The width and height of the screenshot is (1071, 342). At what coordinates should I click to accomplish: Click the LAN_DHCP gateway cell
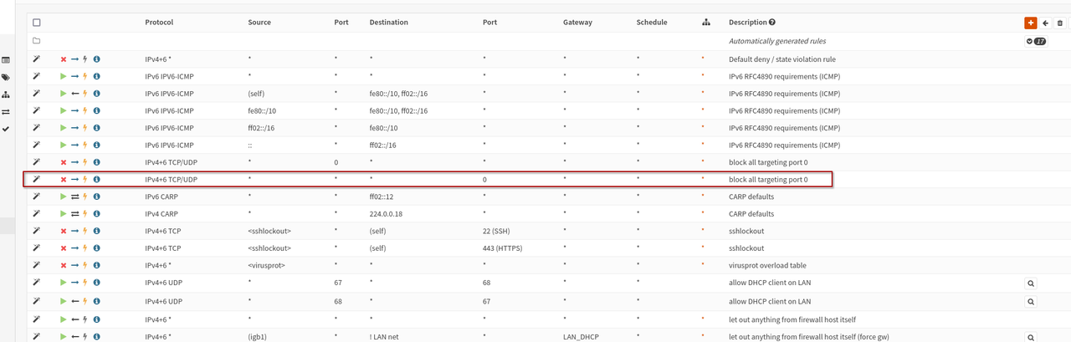[x=582, y=335]
